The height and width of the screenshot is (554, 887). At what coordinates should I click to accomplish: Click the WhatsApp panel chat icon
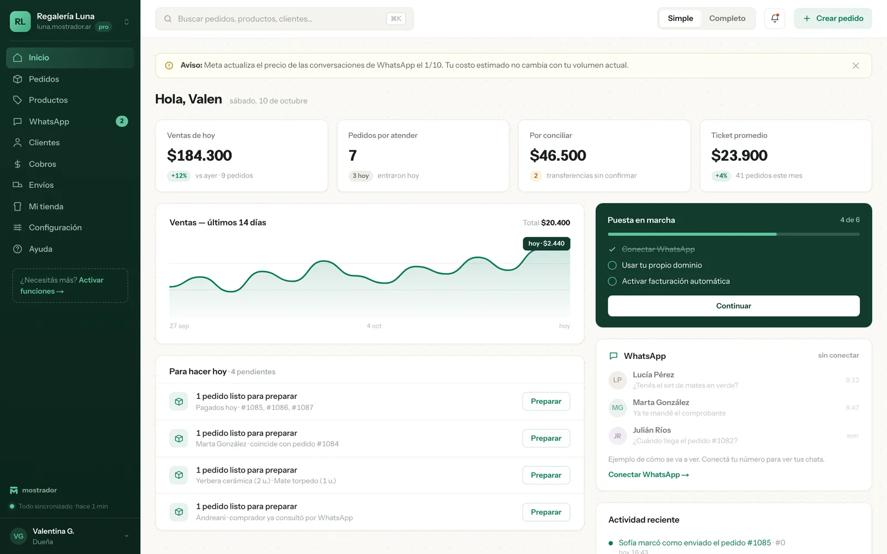click(x=613, y=356)
